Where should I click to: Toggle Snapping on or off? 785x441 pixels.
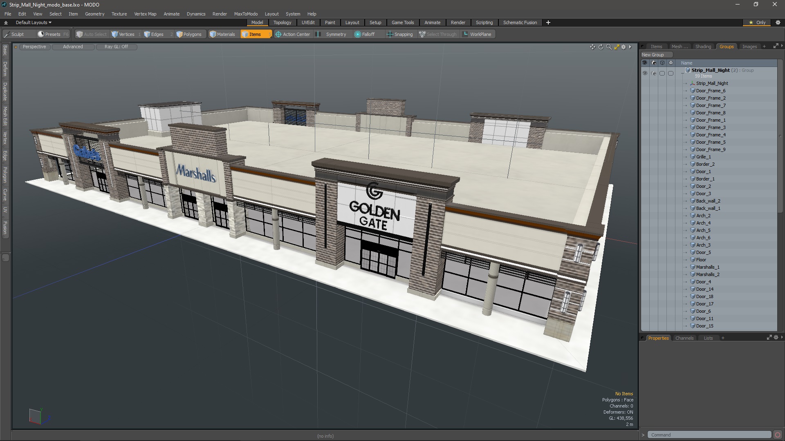coord(400,34)
